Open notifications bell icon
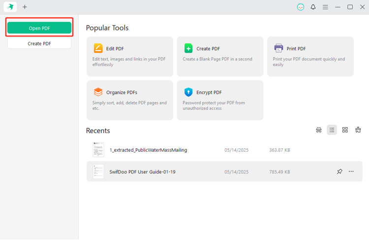Viewport: 369px width, 240px height. 313,7
